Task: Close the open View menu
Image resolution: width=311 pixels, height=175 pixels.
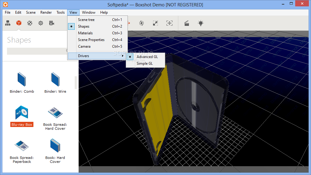Action: (x=73, y=12)
